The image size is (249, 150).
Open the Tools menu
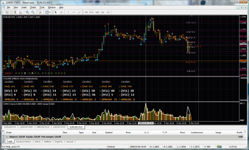tap(42, 7)
